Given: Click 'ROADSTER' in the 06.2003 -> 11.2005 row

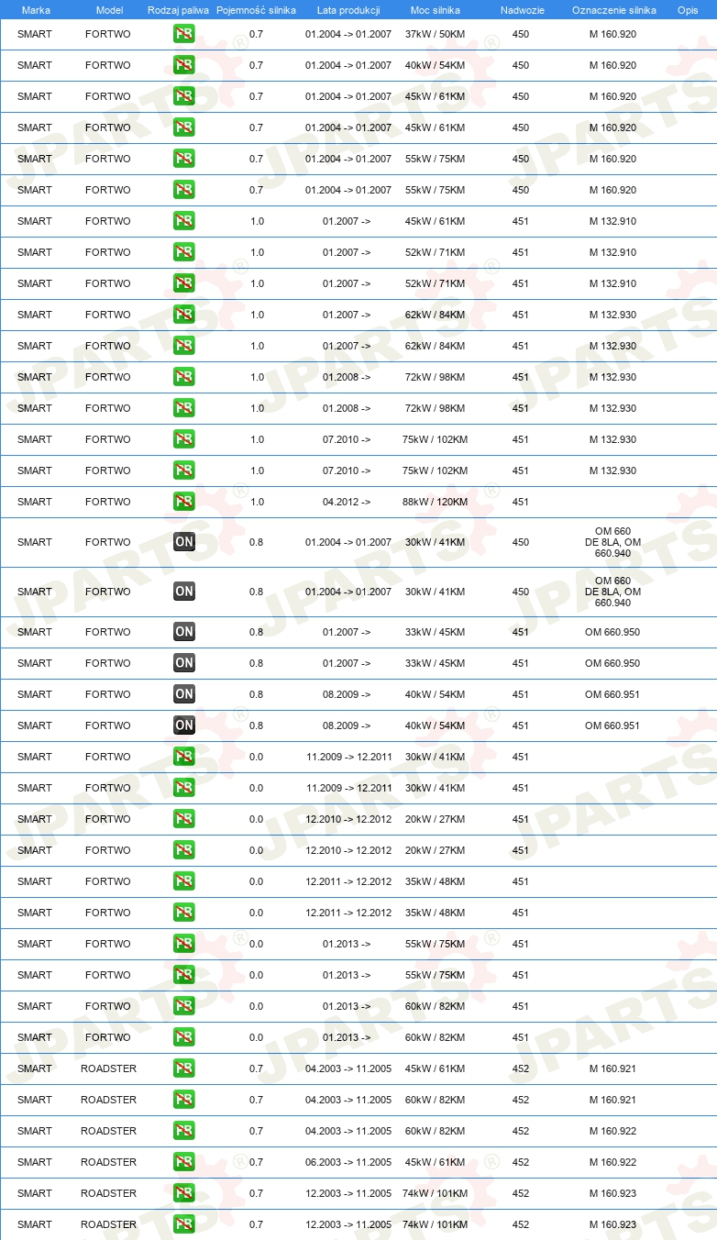Looking at the screenshot, I should pyautogui.click(x=108, y=1162).
